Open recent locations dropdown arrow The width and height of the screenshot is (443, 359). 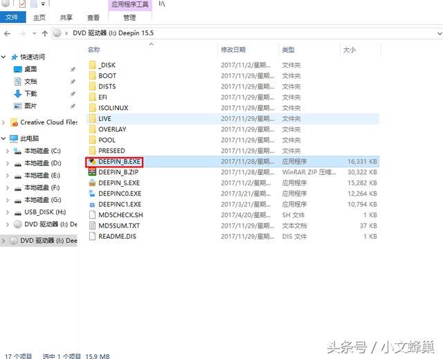(x=35, y=34)
